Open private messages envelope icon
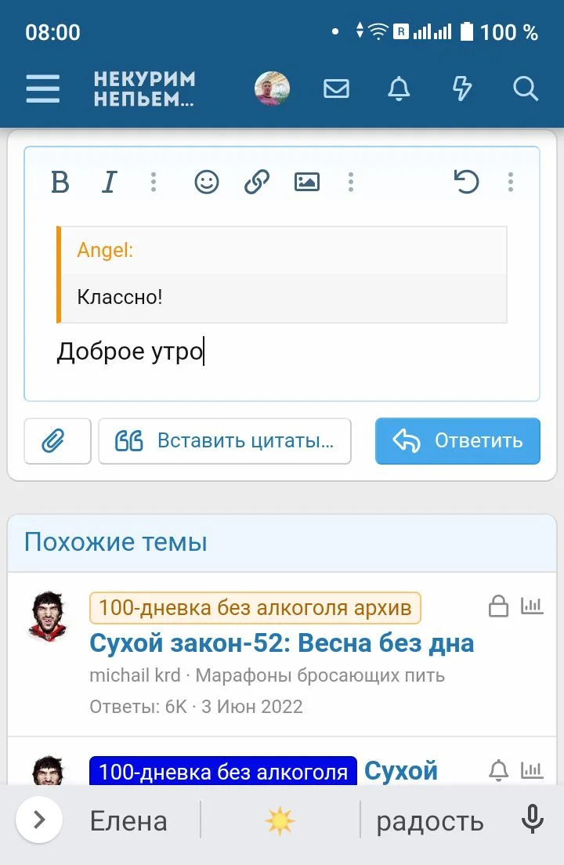 pos(336,89)
